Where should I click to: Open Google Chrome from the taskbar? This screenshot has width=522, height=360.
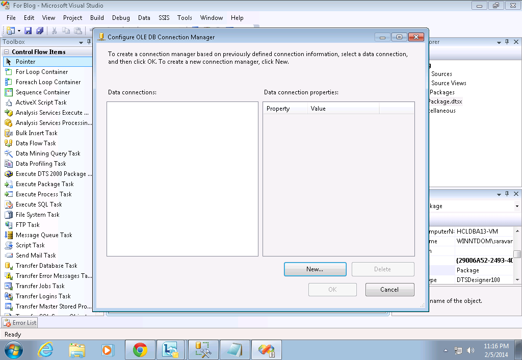point(140,350)
